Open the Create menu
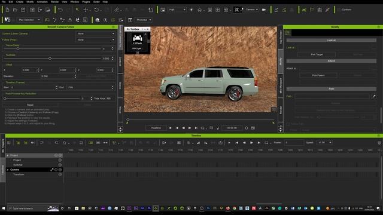Viewport: 383px width, 215px height. point(20,2)
